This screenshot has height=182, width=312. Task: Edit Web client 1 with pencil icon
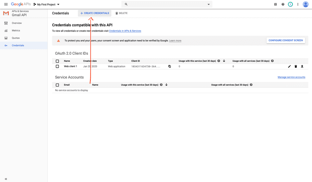(x=289, y=66)
